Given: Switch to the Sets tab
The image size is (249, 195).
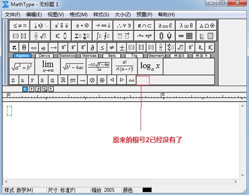Looking at the screenshot, I should pyautogui.click(x=112, y=56).
